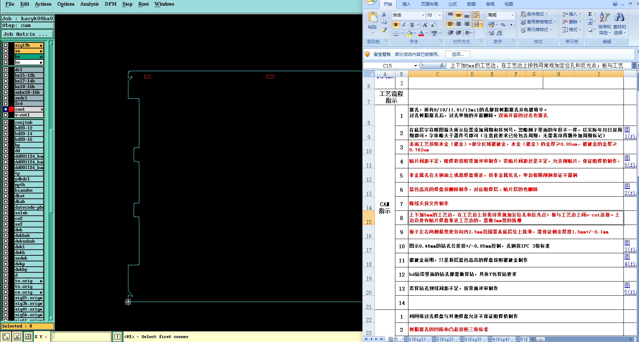
Task: Open the fill color dropdown arrow
Action: pos(415,33)
